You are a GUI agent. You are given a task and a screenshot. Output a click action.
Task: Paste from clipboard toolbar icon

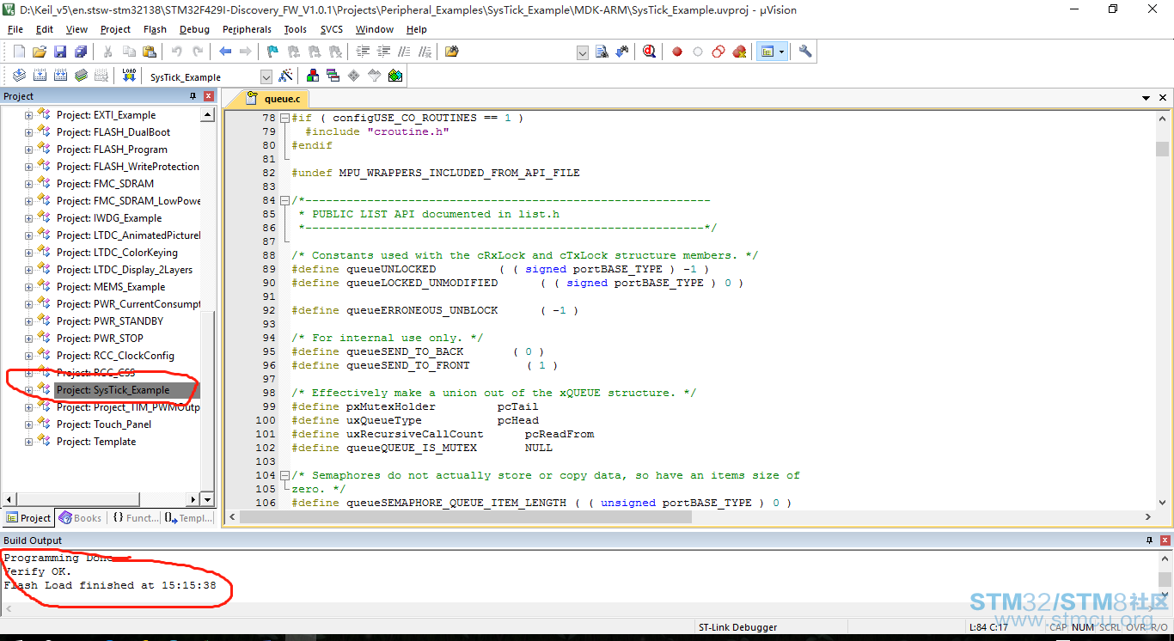(x=150, y=52)
